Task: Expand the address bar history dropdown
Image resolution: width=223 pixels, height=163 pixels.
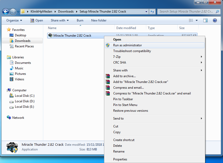Action: 146,12
